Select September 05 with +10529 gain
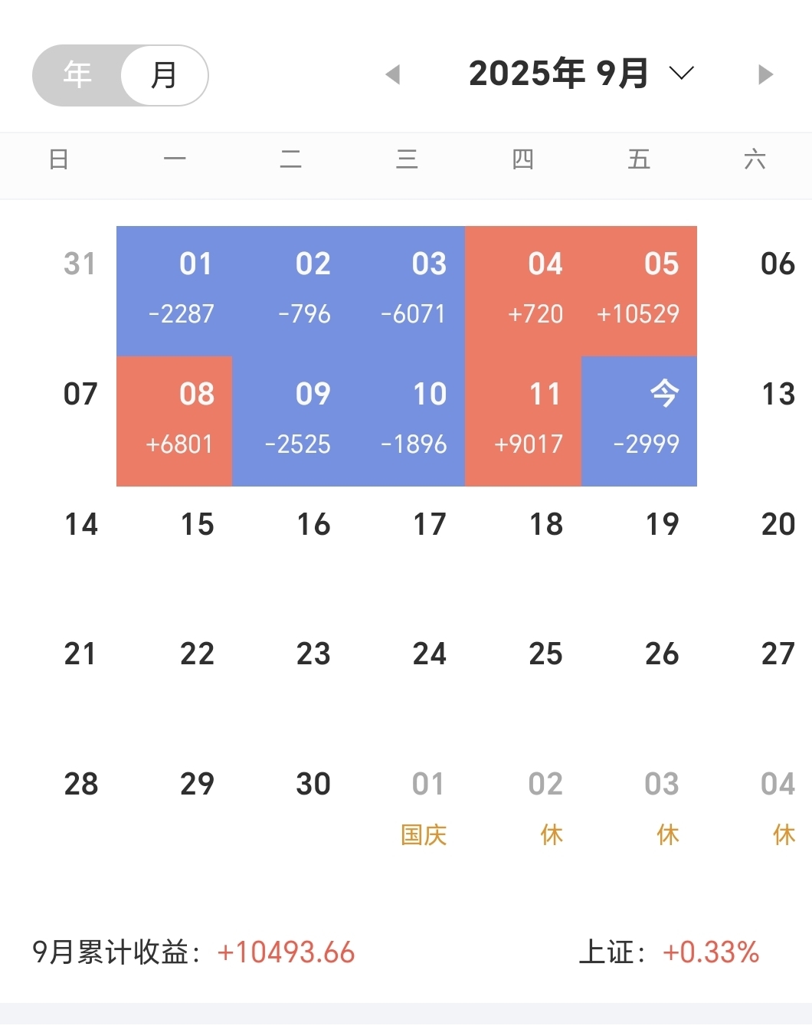This screenshot has height=1029, width=812. tap(639, 290)
